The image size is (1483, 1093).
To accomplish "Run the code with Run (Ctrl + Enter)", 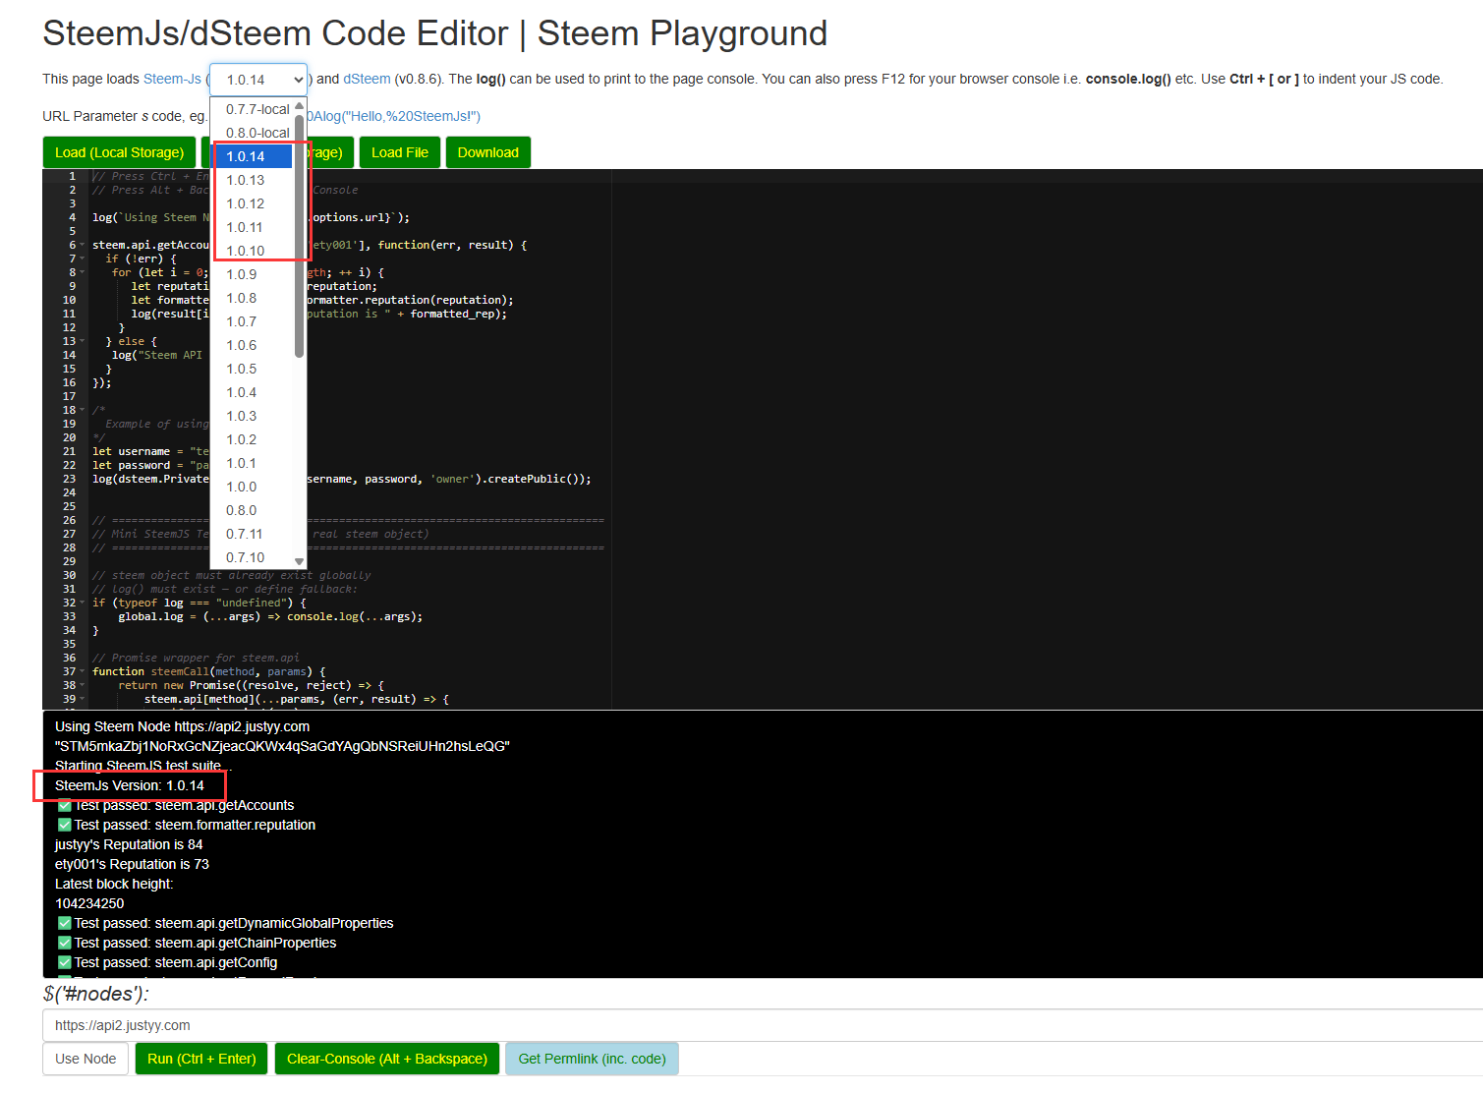I will point(201,1059).
